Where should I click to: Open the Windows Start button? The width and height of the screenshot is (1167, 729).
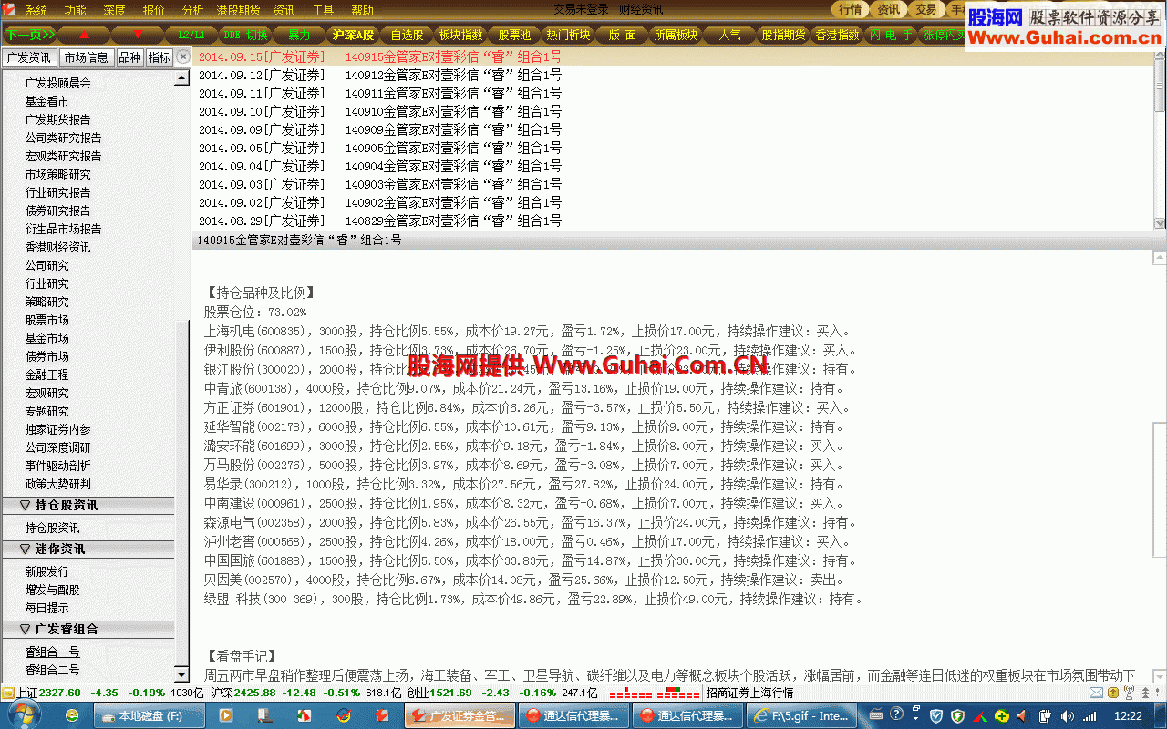(23, 715)
